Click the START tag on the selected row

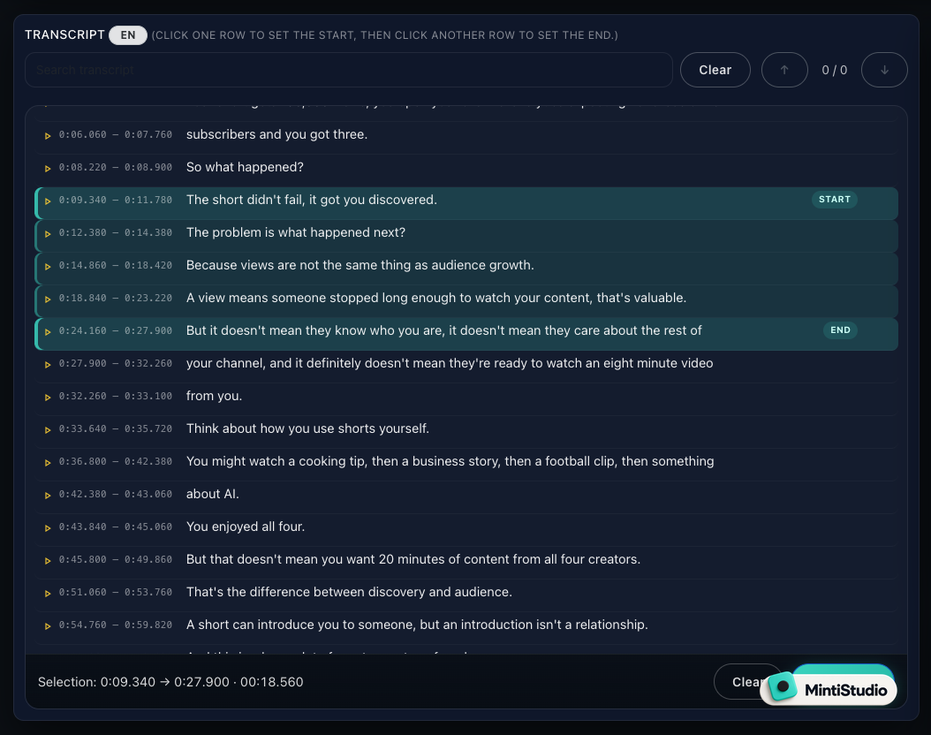click(834, 200)
